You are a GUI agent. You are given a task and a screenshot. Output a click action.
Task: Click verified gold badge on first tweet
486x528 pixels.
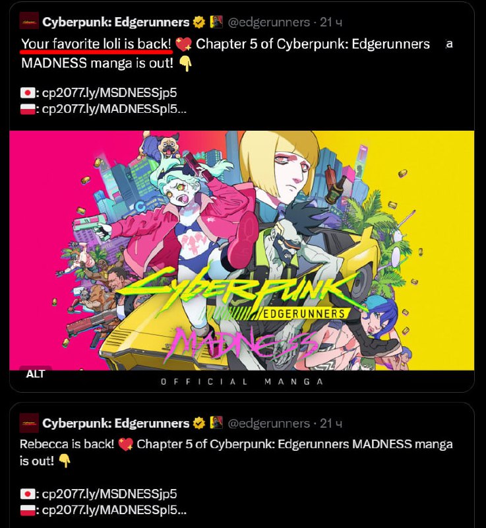[199, 22]
